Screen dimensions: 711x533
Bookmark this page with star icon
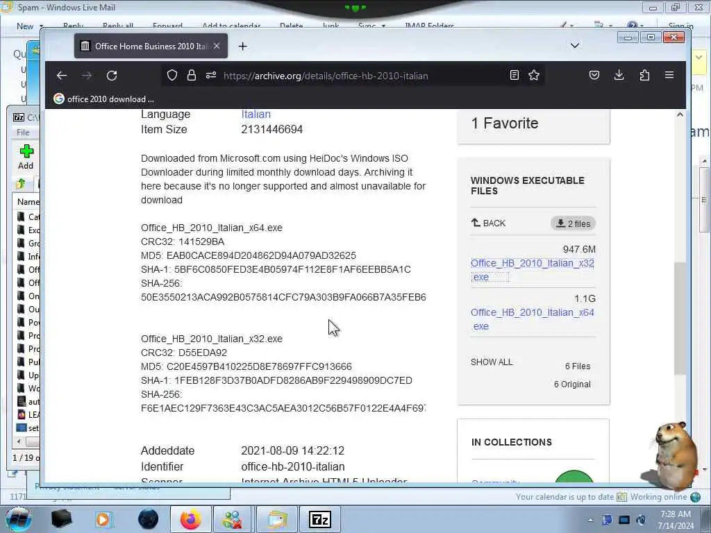[x=534, y=75]
